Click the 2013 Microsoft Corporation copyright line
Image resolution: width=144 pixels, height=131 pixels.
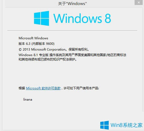(54, 50)
